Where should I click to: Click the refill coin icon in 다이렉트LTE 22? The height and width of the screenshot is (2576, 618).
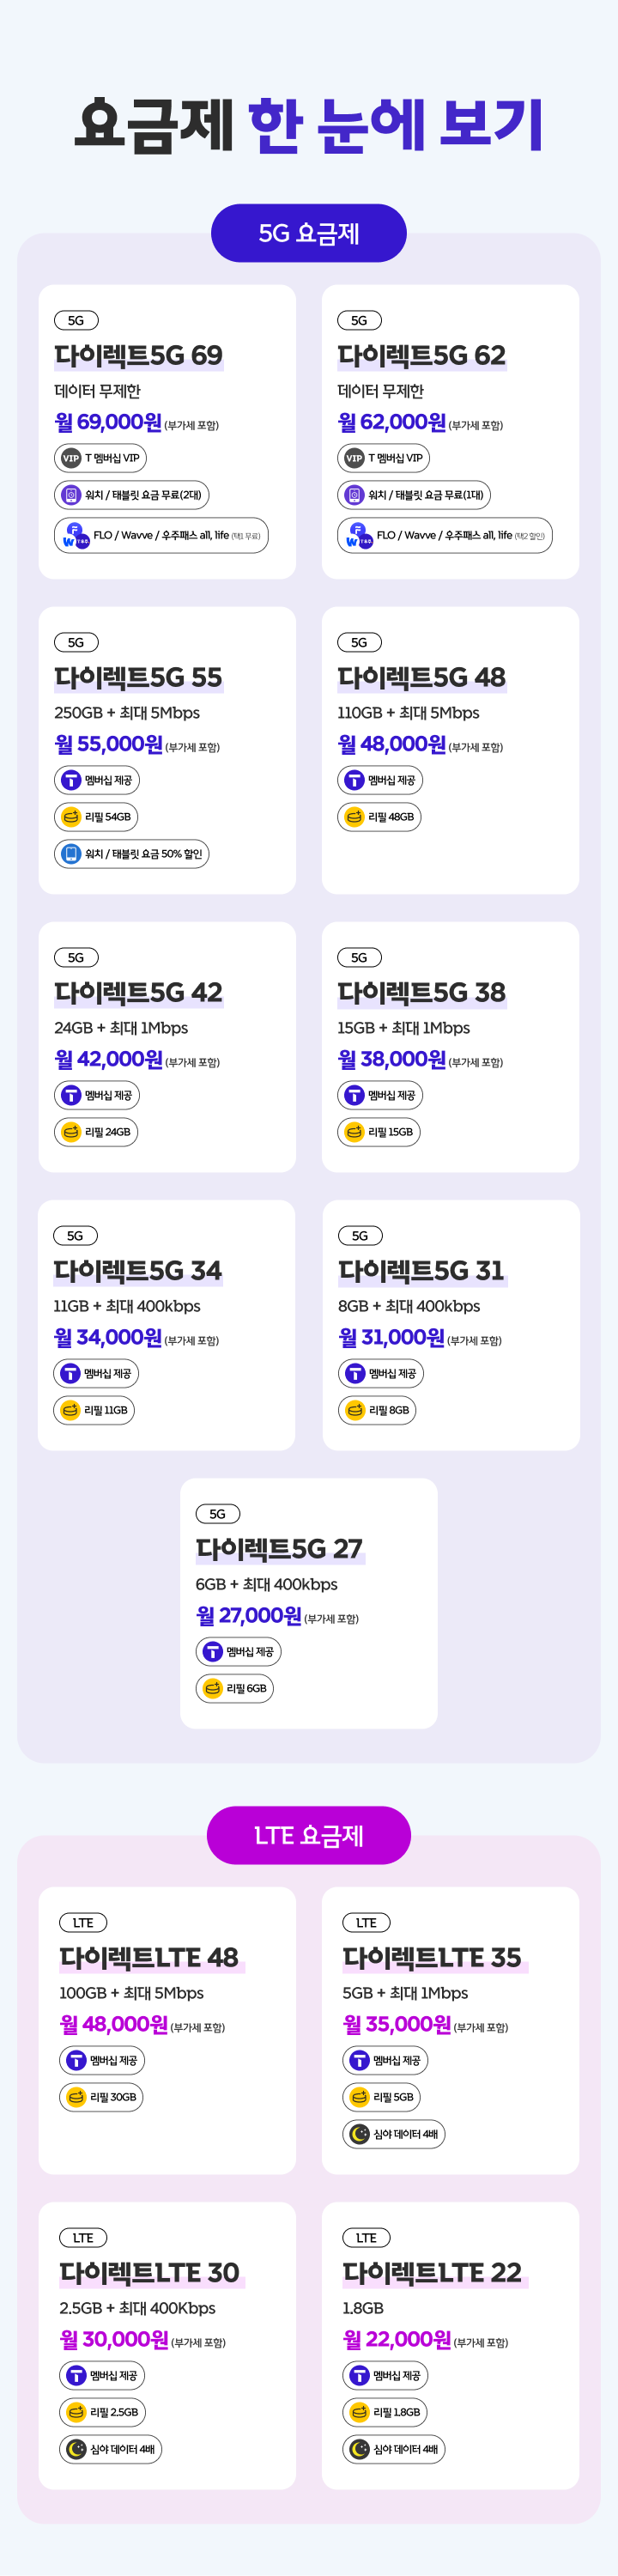pos(359,2412)
